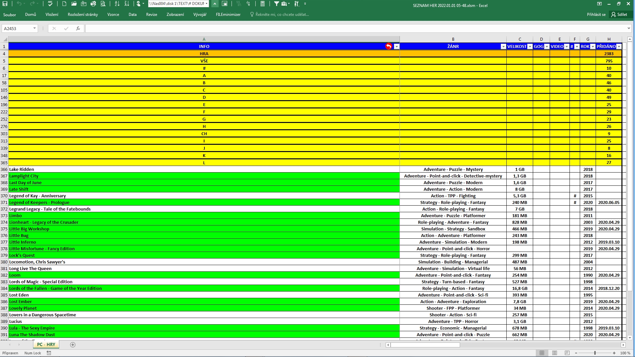Zoom out with minus button
Viewport: 635px width, 357px height.
(576, 353)
